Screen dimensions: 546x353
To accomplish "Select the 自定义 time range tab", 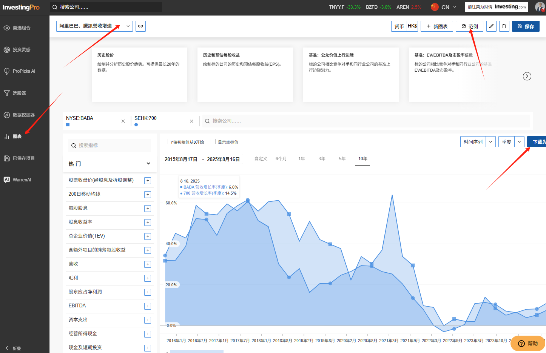I will pos(261,159).
